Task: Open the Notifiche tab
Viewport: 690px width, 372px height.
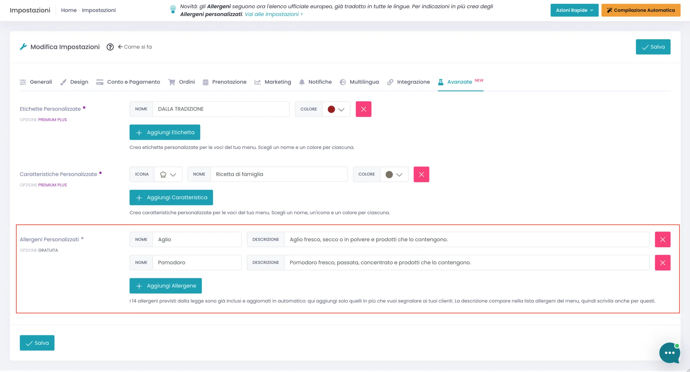Action: coord(315,82)
